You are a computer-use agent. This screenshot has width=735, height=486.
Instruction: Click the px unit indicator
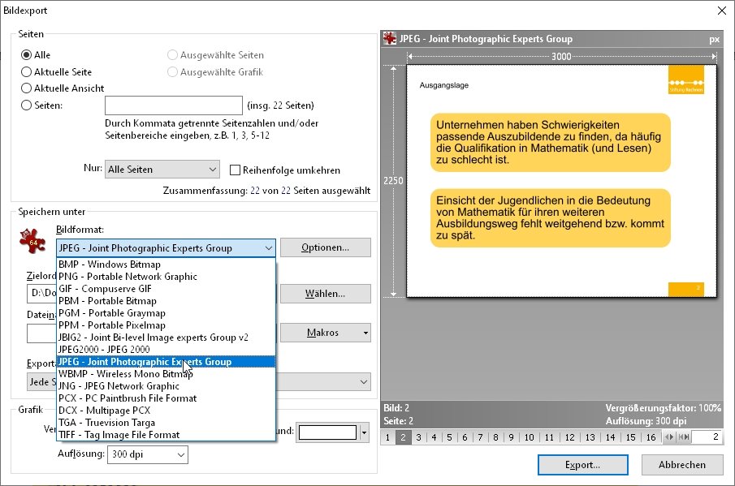point(714,39)
